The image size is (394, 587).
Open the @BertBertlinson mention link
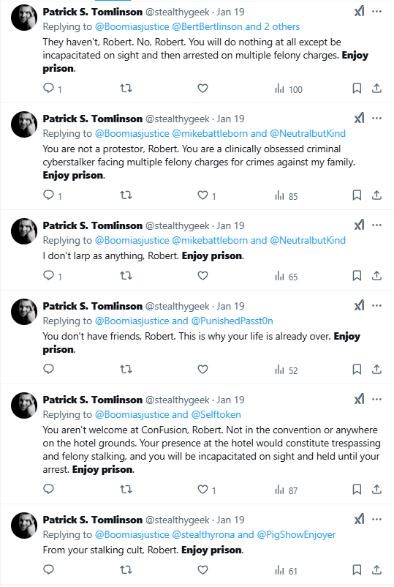tap(207, 26)
